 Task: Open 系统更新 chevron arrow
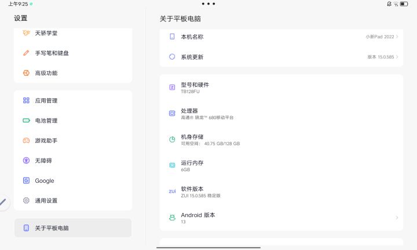coord(397,57)
